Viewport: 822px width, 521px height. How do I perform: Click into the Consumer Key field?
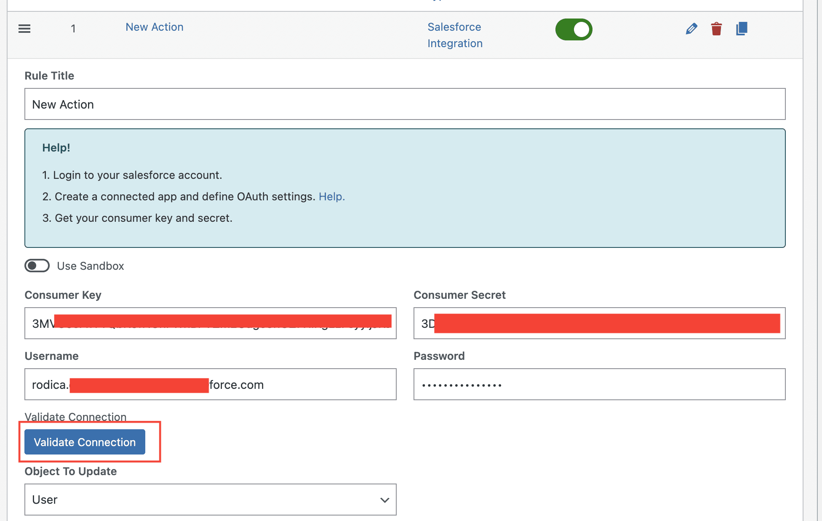(x=210, y=323)
